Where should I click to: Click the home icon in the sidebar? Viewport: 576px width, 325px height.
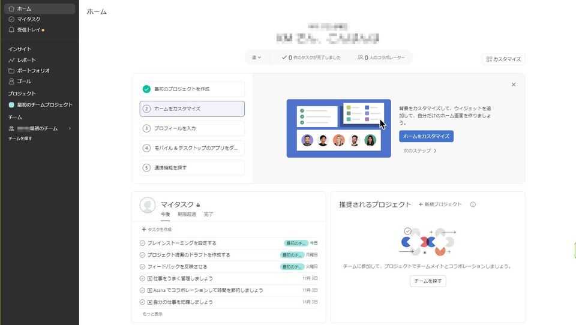[x=11, y=8]
